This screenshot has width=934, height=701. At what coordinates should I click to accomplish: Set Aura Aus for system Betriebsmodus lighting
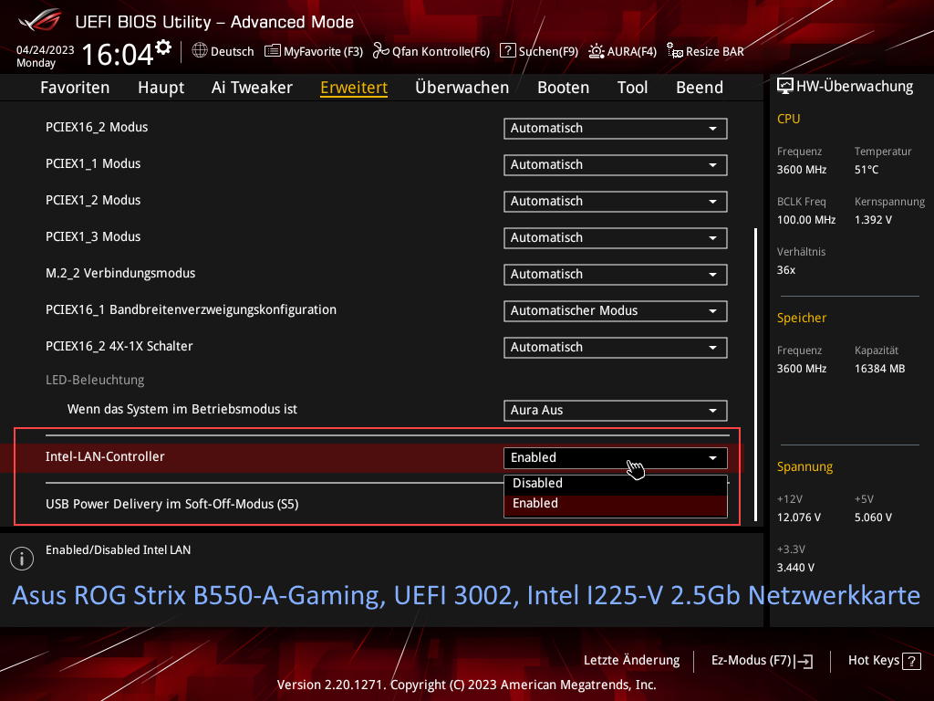tap(615, 410)
